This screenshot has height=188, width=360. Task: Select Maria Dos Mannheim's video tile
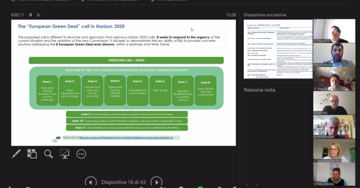(335, 153)
